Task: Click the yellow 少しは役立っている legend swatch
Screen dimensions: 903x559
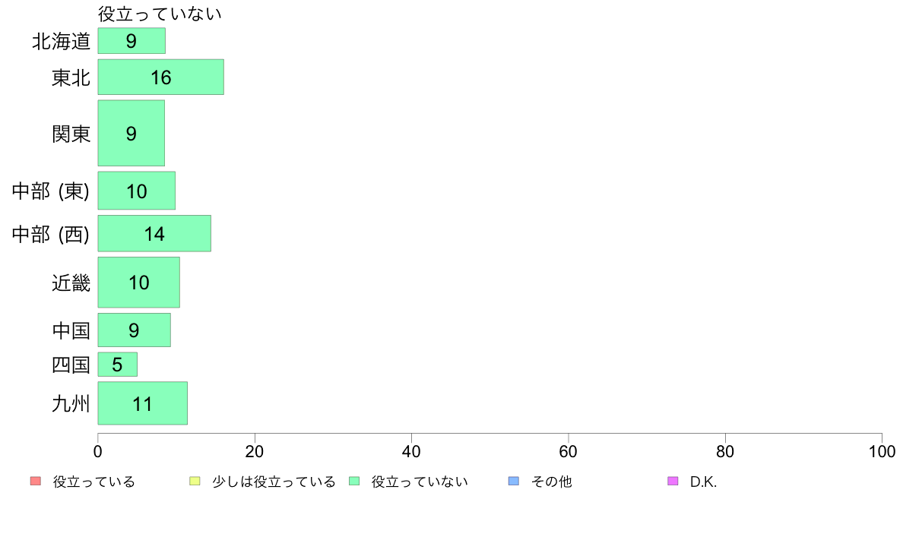Action: 195,482
